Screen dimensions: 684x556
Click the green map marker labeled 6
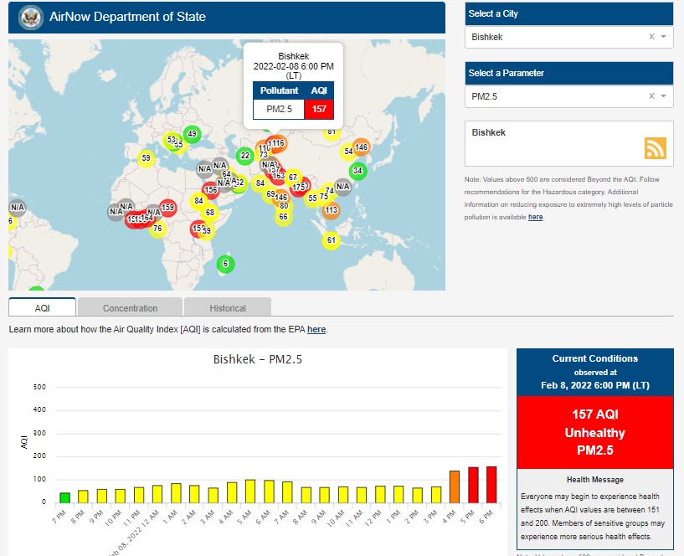point(224,264)
